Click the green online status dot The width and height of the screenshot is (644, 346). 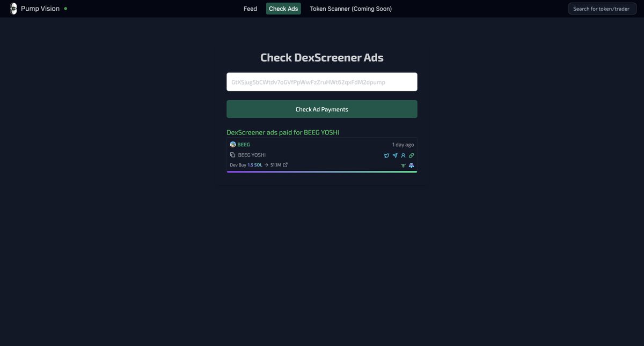tap(65, 9)
